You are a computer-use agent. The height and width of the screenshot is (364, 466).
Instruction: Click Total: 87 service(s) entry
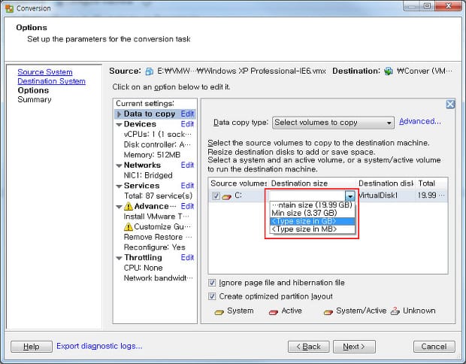(x=158, y=196)
